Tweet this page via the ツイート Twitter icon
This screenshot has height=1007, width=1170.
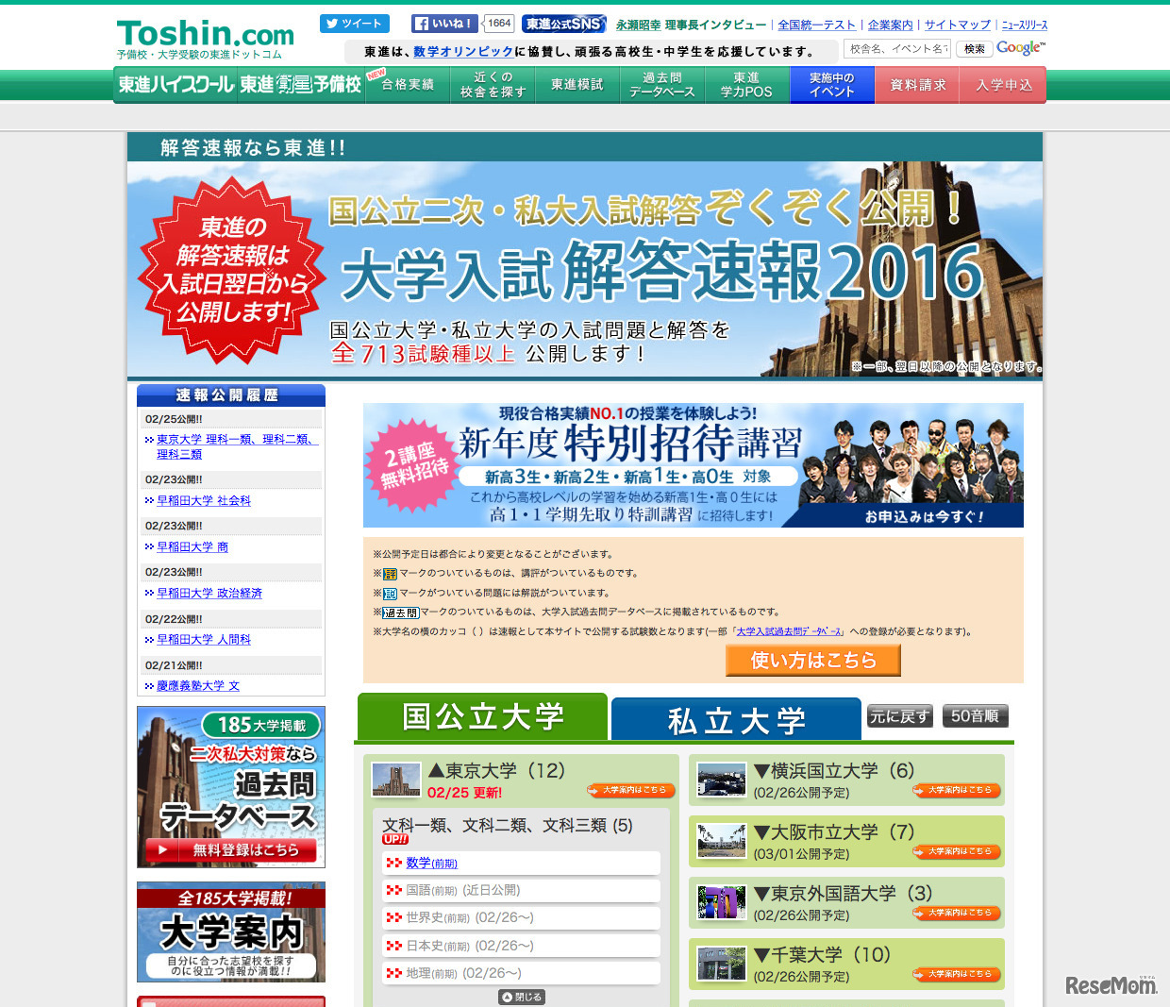tap(354, 23)
